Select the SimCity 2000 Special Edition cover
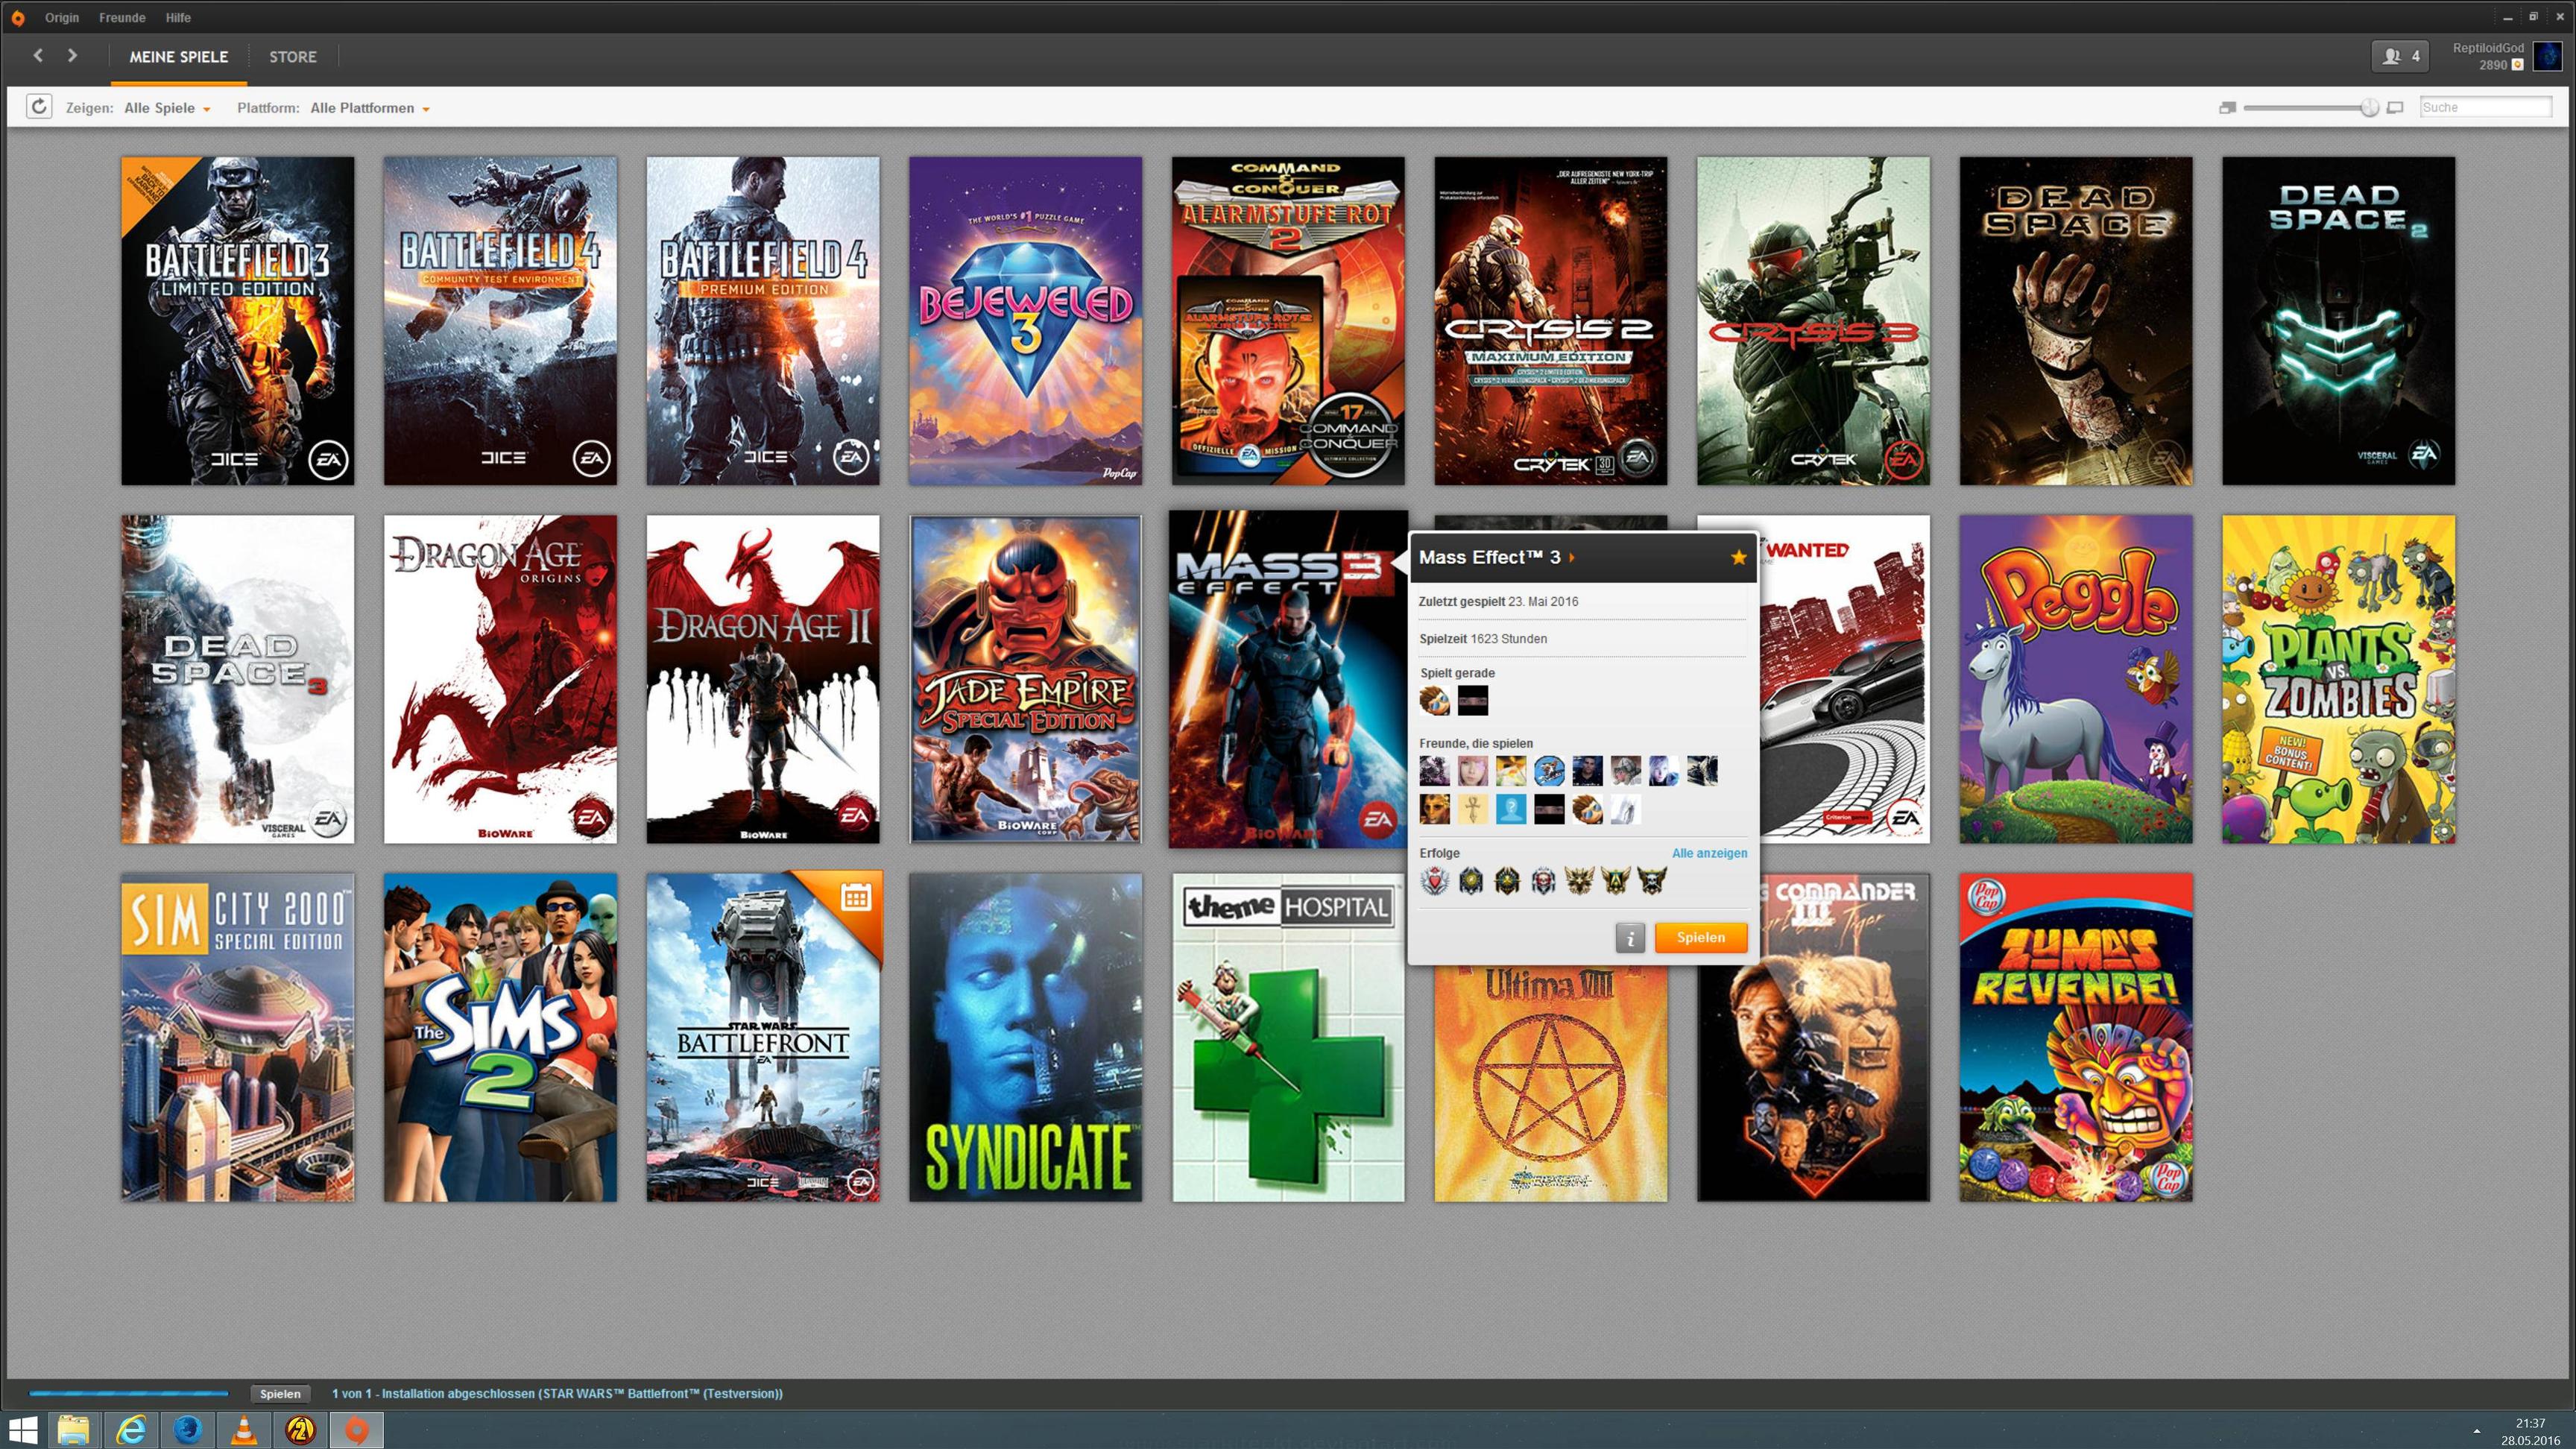Viewport: 2576px width, 1449px height. [238, 1037]
